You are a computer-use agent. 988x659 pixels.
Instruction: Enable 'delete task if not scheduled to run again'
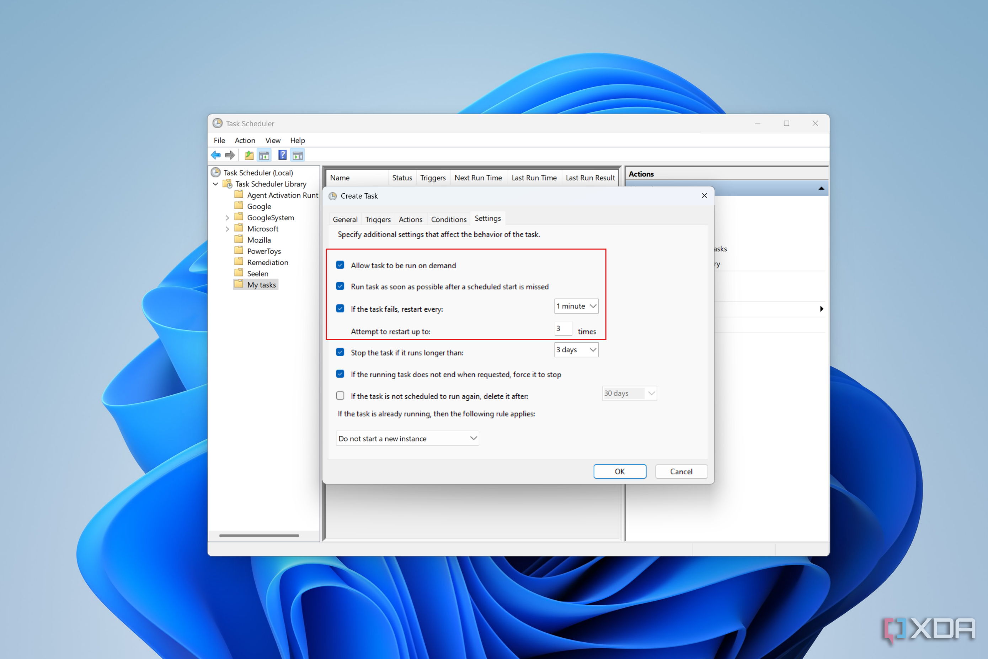tap(340, 395)
